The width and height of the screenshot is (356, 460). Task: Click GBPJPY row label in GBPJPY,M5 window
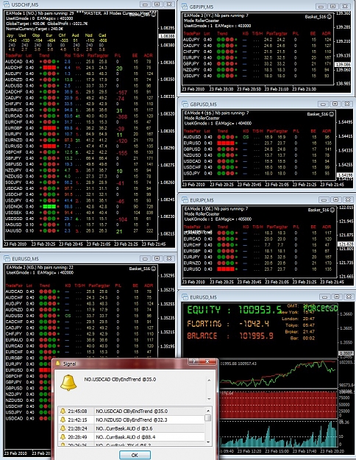(191, 63)
